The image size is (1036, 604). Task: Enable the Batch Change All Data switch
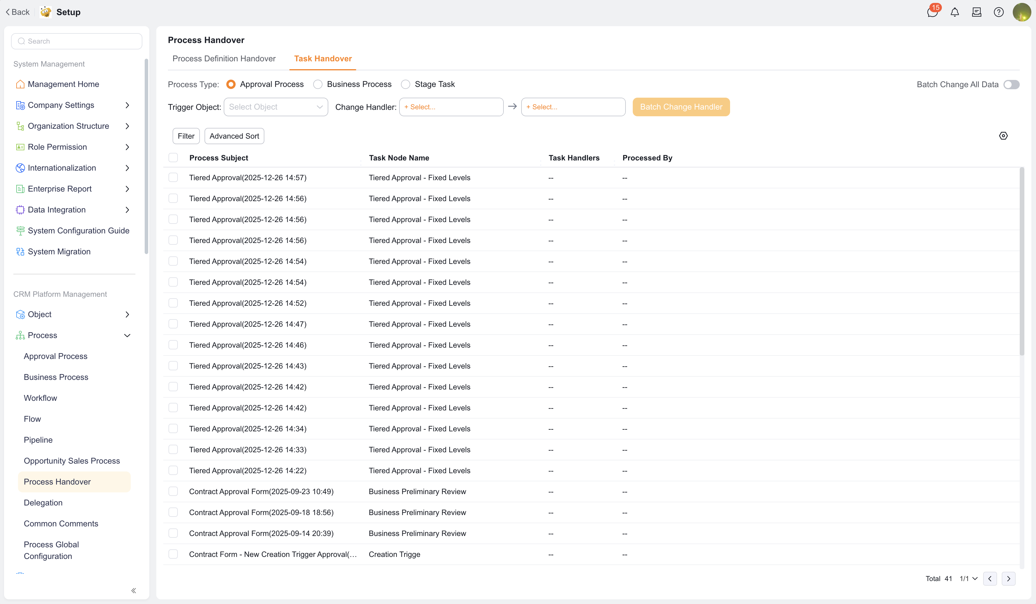(1011, 84)
